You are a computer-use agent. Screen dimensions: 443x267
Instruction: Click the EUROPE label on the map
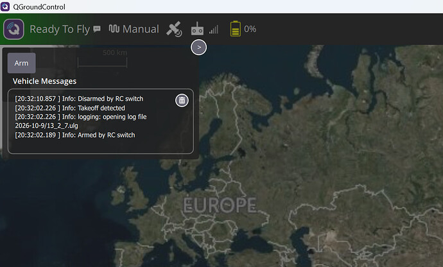tap(220, 205)
